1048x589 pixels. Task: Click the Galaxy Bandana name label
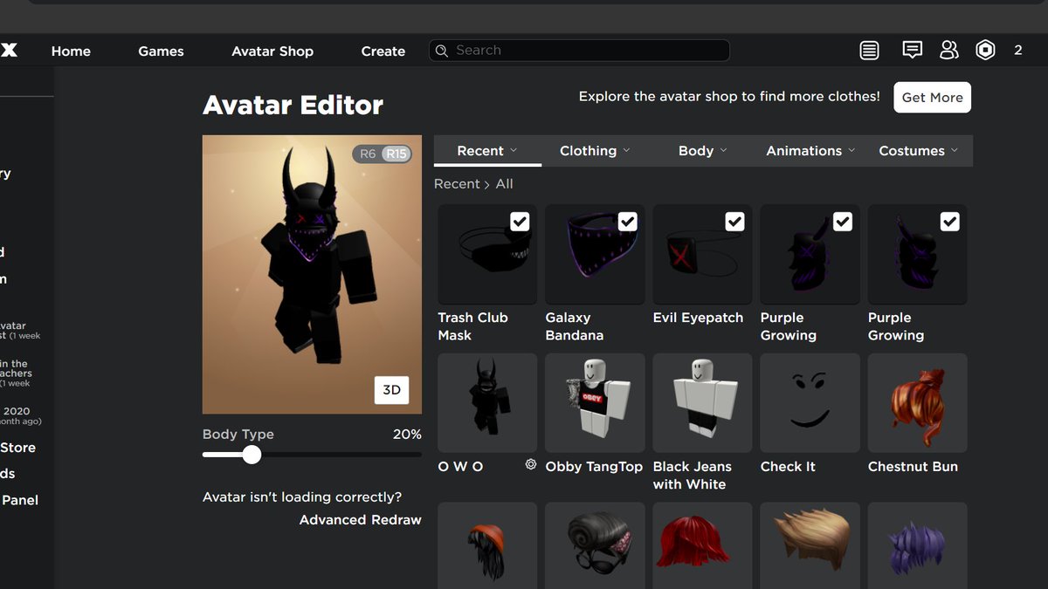tap(574, 326)
